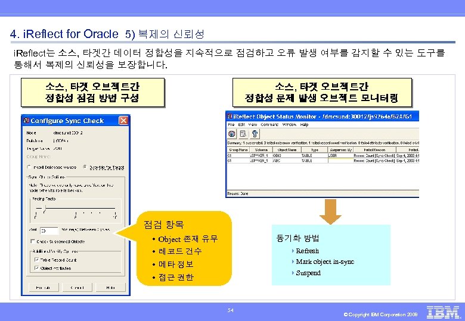Click the Wait minutes input field
Viewport: 465px width, 321px height.
click(49, 231)
